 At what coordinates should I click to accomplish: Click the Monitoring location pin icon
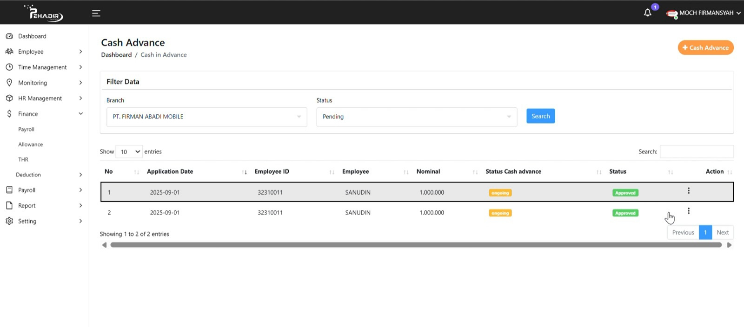click(9, 83)
